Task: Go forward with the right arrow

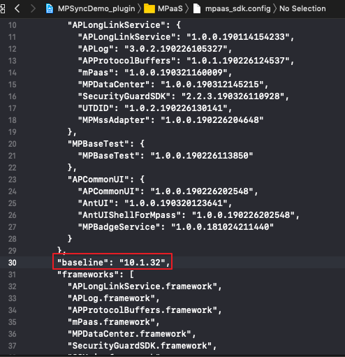Action: [33, 8]
